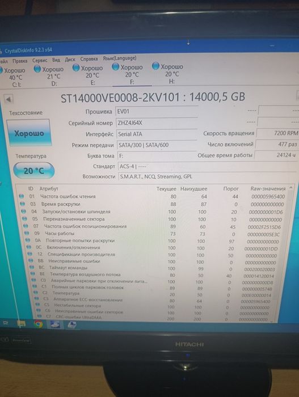Click status icon of attribute BC Таймаут команды
This screenshot has width=299, height=397.
tap(32, 267)
